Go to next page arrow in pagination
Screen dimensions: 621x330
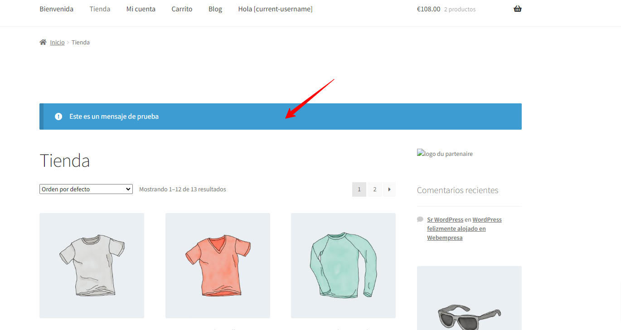click(389, 189)
